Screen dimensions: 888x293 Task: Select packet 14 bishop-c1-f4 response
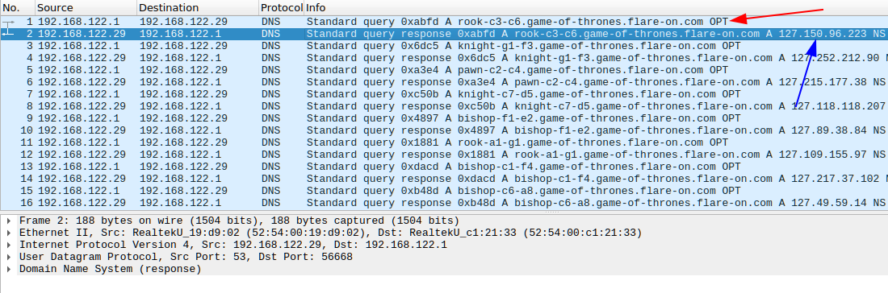[x=444, y=179]
